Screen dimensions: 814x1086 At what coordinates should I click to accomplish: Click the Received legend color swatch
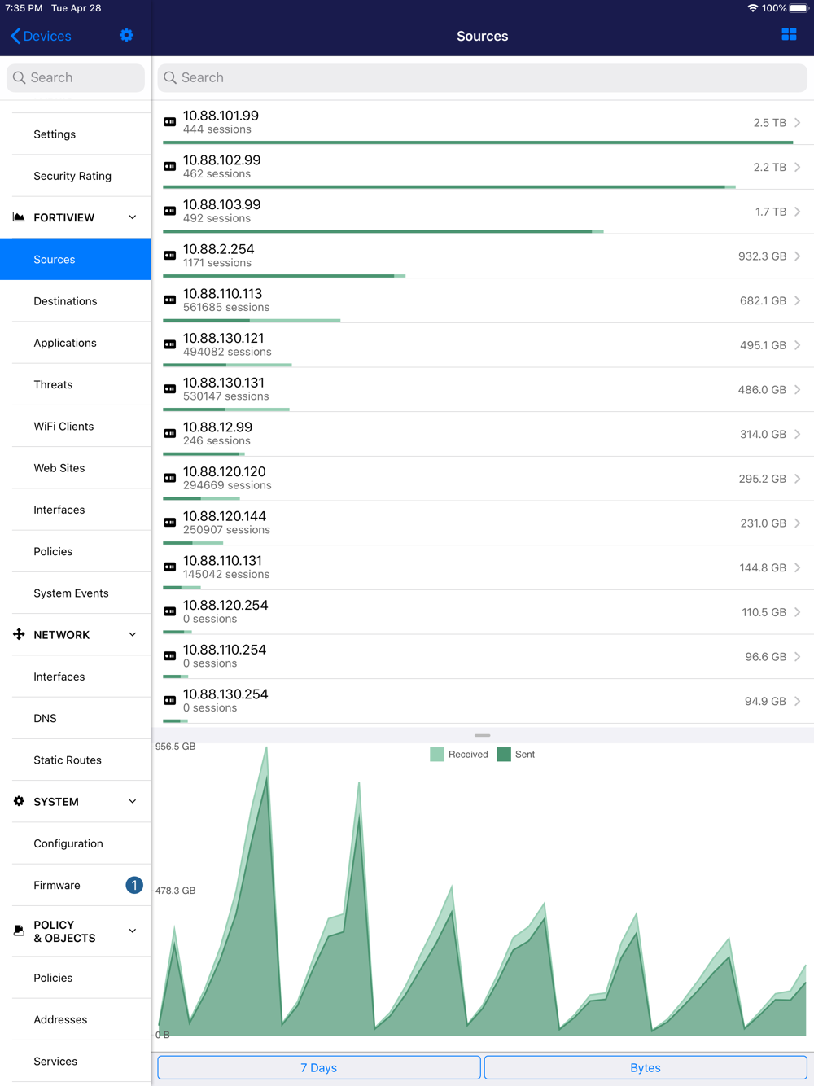point(437,755)
